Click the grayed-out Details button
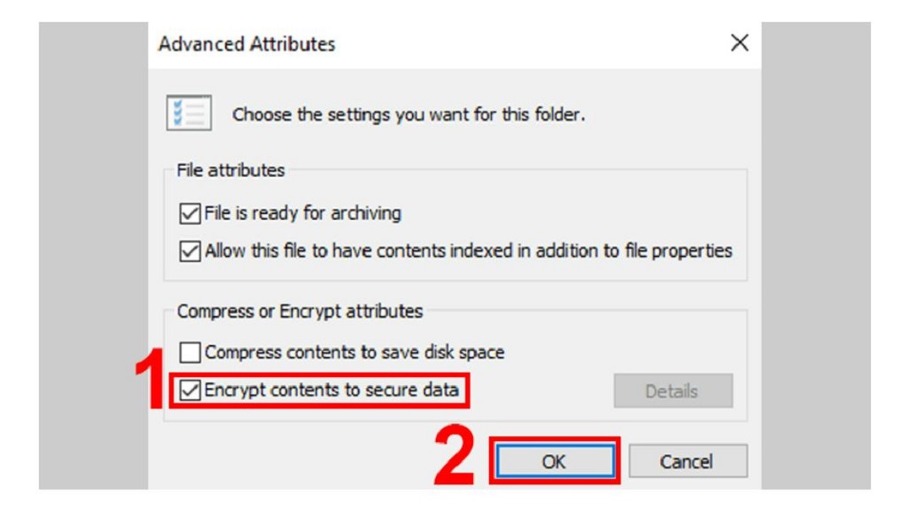The width and height of the screenshot is (914, 509). point(673,391)
